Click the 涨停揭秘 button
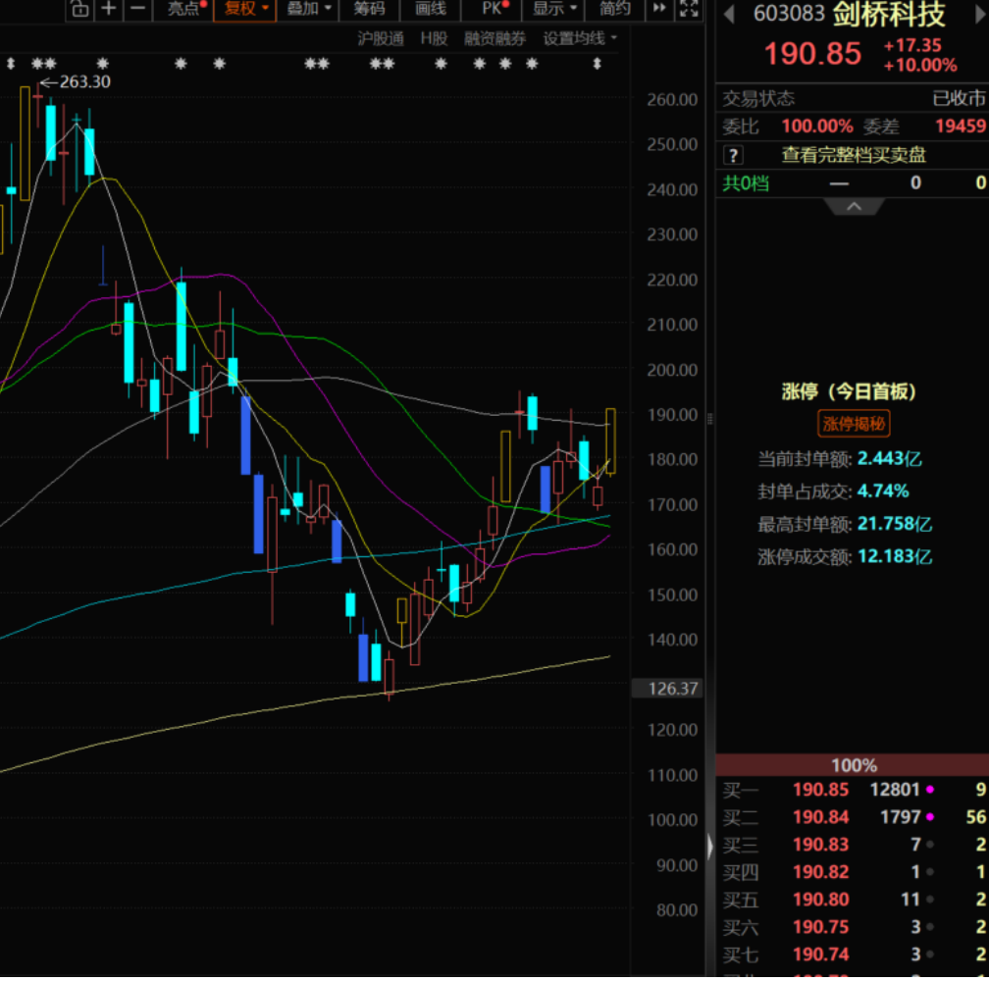 tap(854, 424)
